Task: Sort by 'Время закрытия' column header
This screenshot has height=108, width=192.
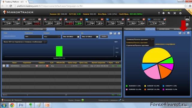Action: coord(98,63)
